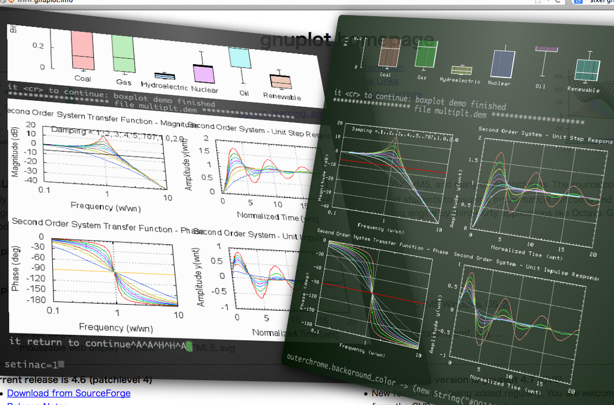This screenshot has height=405, width=614.
Task: Click the 'it return to continue' prompt line
Action: [100, 343]
